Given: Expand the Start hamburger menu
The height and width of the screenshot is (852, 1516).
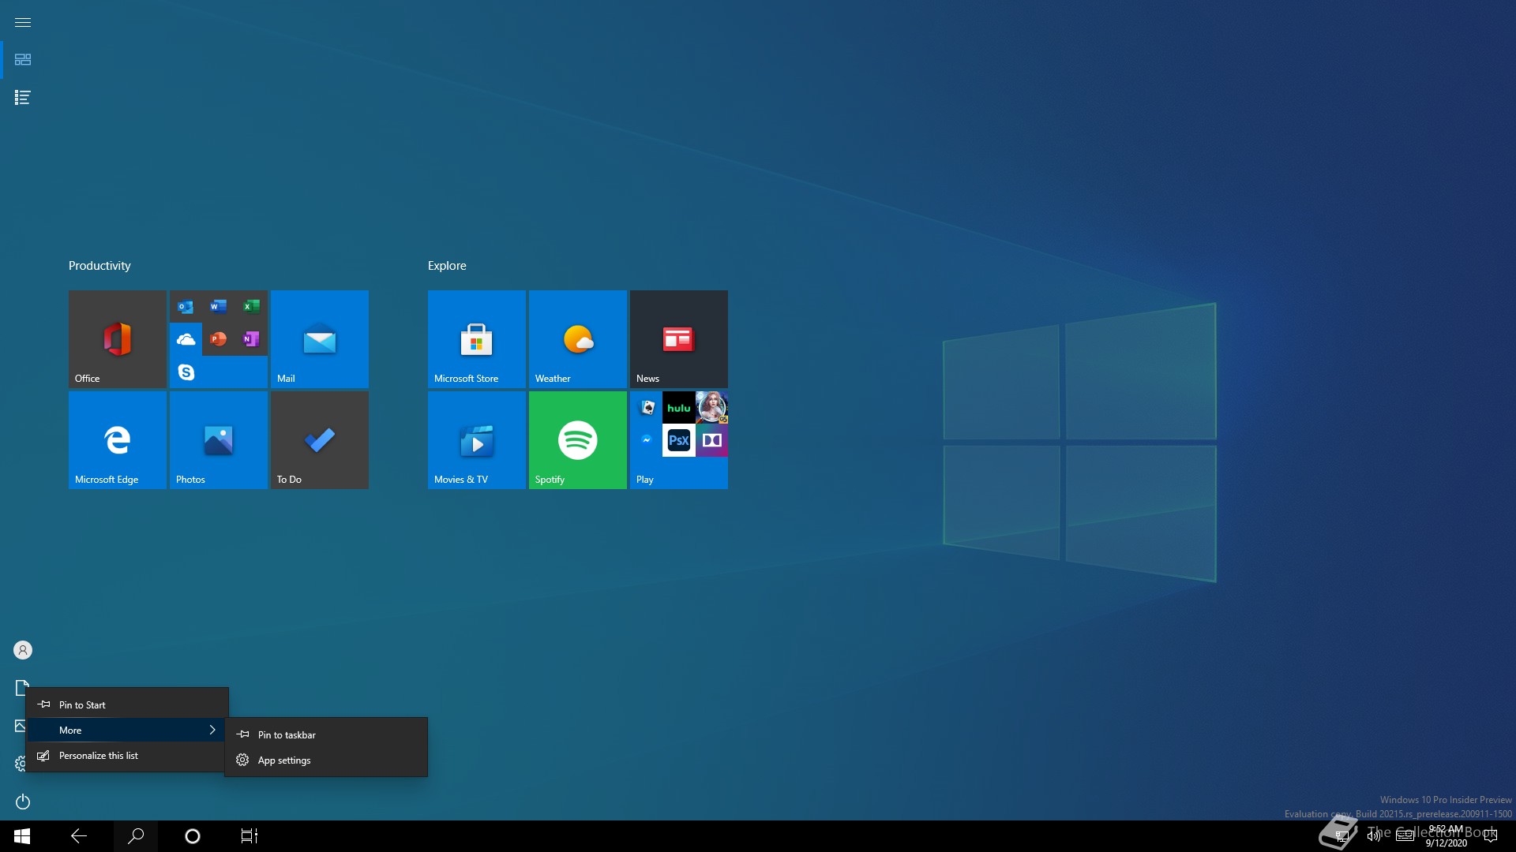Looking at the screenshot, I should click(23, 22).
